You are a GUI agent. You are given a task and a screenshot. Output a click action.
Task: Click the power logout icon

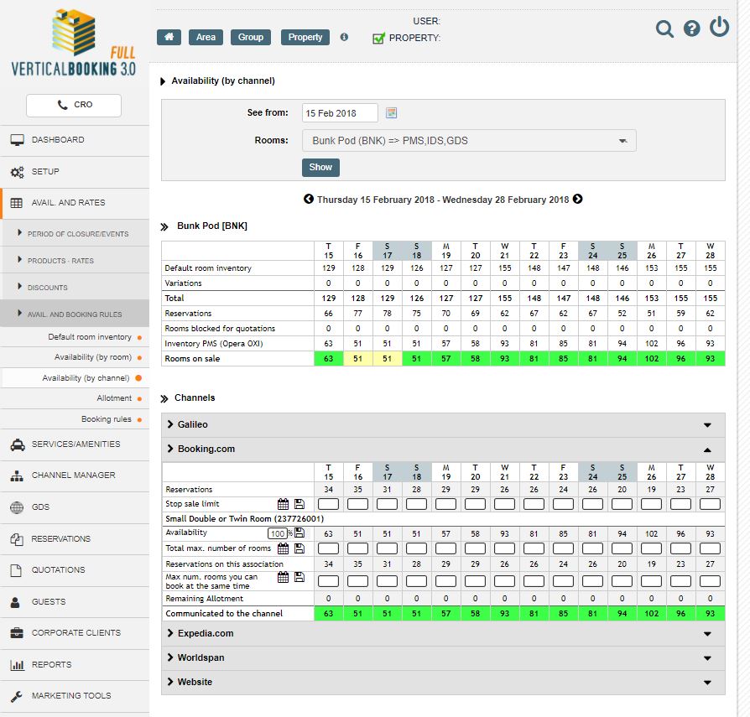point(719,27)
